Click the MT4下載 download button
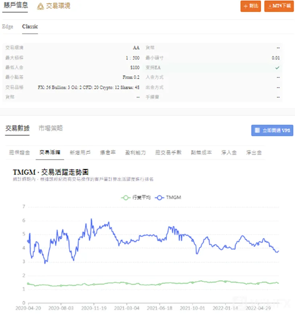 coord(279,6)
